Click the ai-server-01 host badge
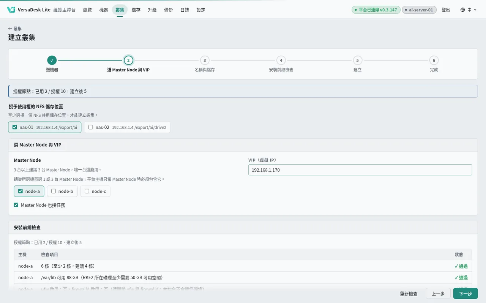The image size is (486, 303). (x=419, y=10)
